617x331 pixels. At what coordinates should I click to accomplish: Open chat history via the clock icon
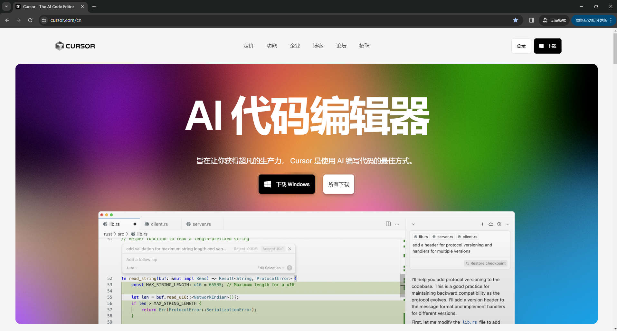[499, 224]
